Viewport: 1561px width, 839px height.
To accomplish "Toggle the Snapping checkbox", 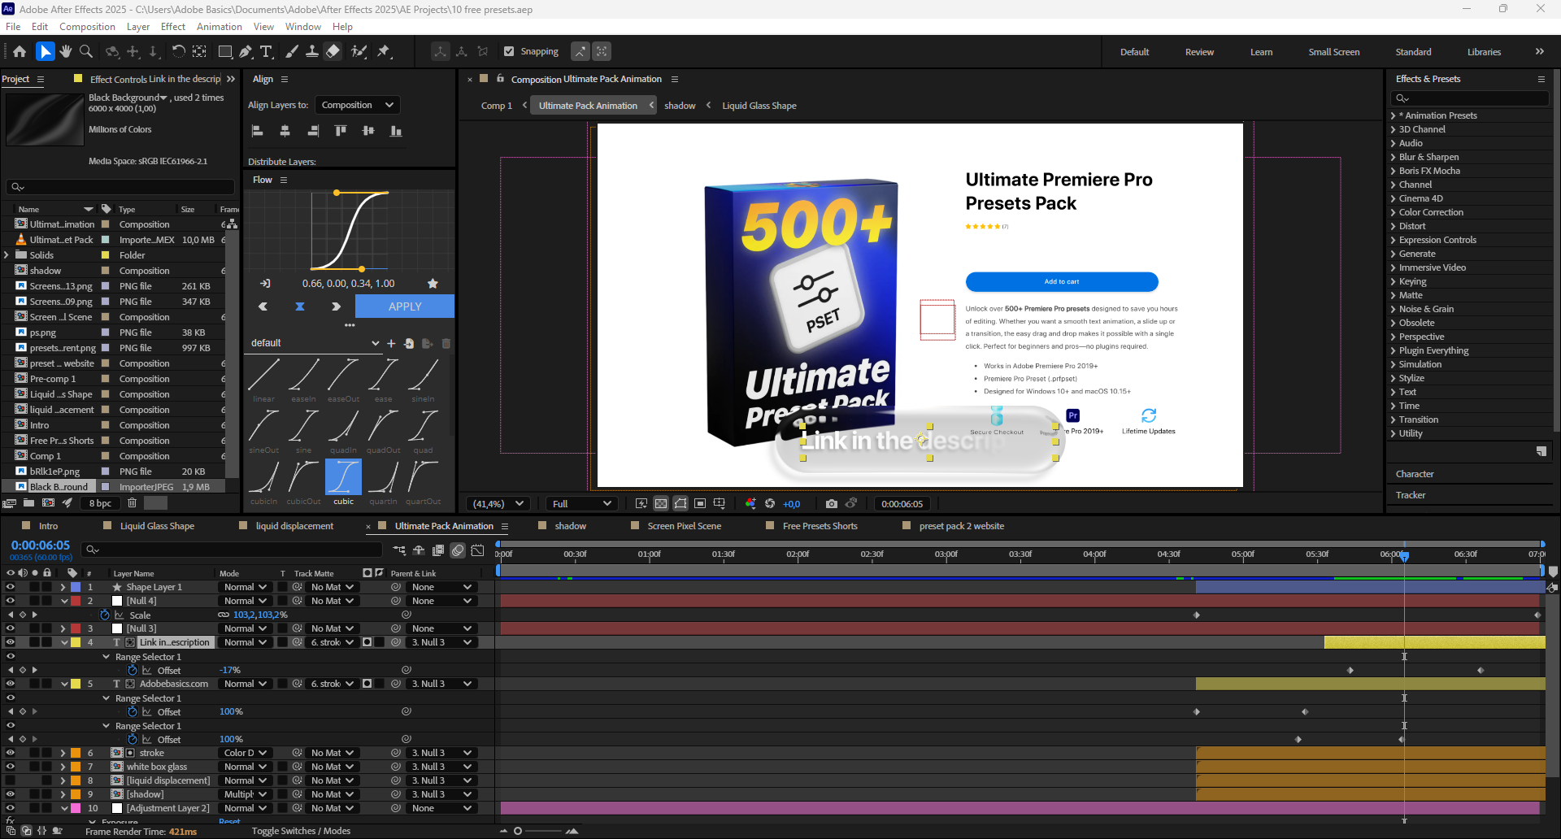I will point(509,51).
